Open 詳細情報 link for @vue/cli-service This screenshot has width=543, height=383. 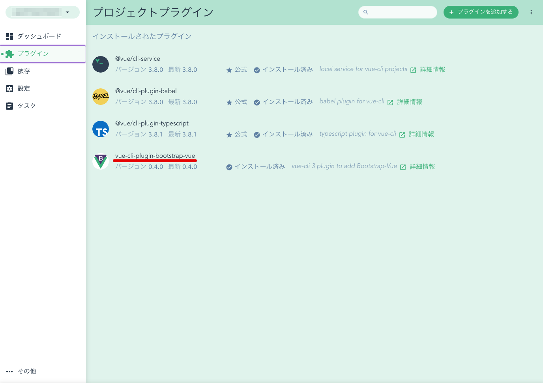433,69
